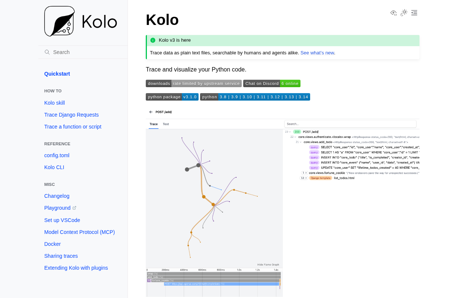Click the magnifier icon beside Search
This screenshot has width=476, height=298.
pyautogui.click(x=47, y=52)
